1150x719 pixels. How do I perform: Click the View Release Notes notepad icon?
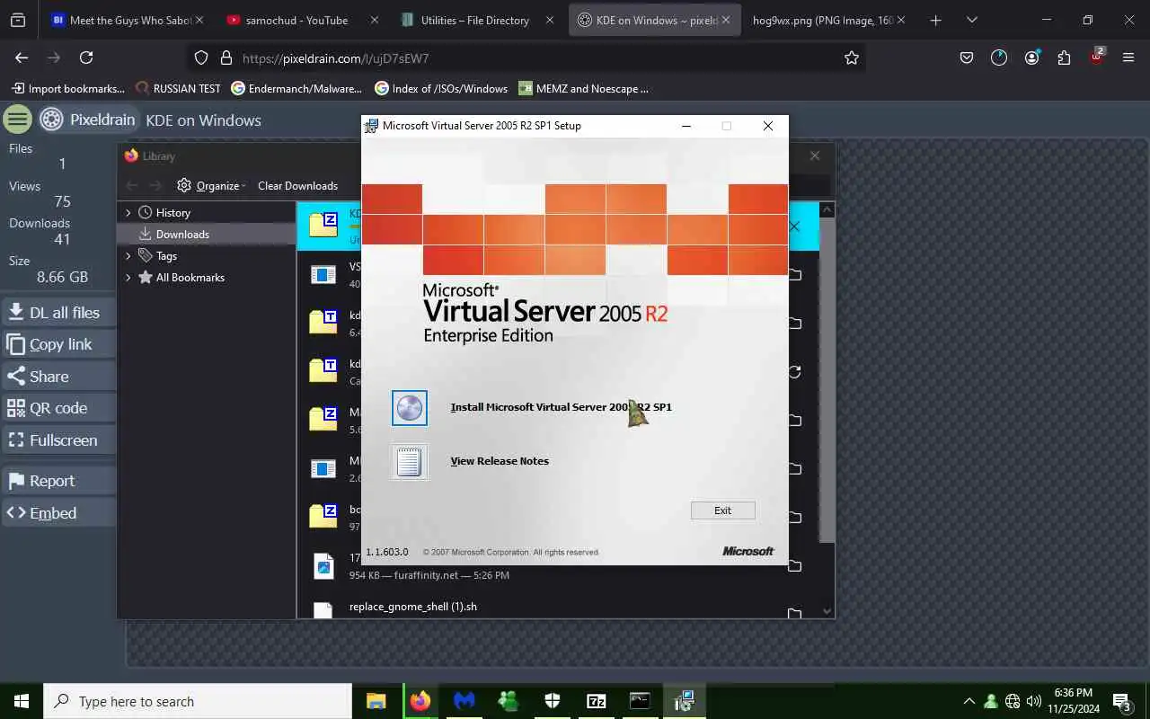pos(410,462)
